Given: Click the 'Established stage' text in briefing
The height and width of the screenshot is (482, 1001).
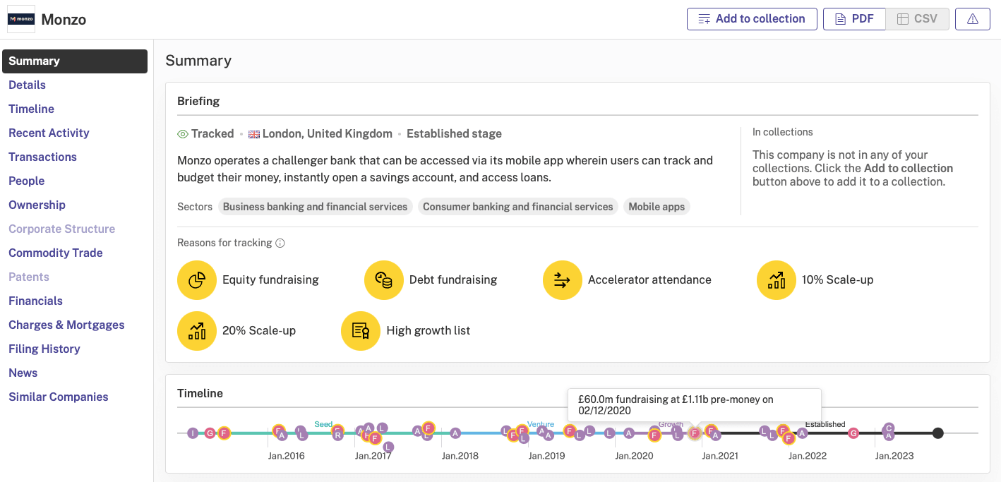Looking at the screenshot, I should 454,134.
